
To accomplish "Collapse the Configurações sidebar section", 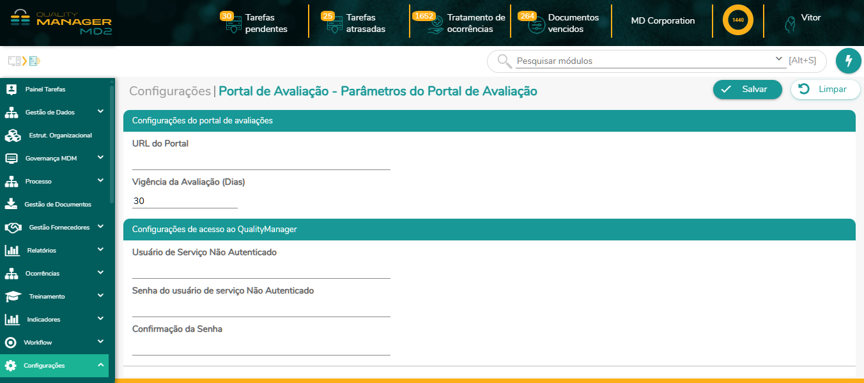I will tap(100, 365).
